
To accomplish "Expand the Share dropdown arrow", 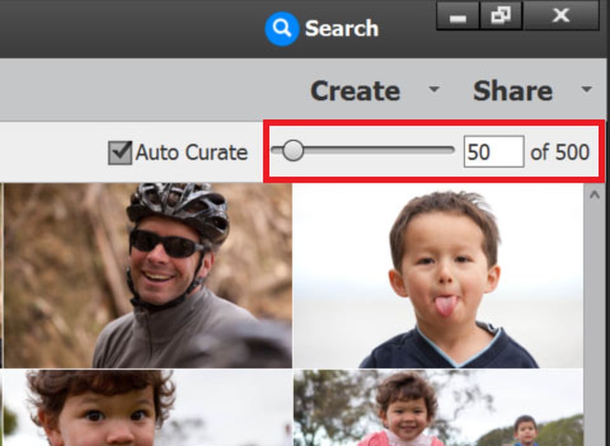I will click(586, 90).
